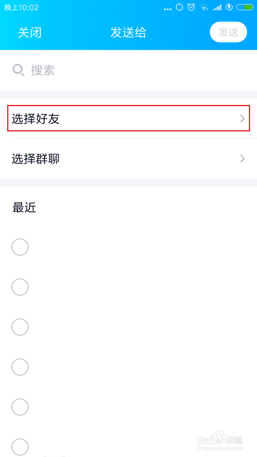Select the first recent contact radio circle
The height and width of the screenshot is (457, 257).
point(20,247)
